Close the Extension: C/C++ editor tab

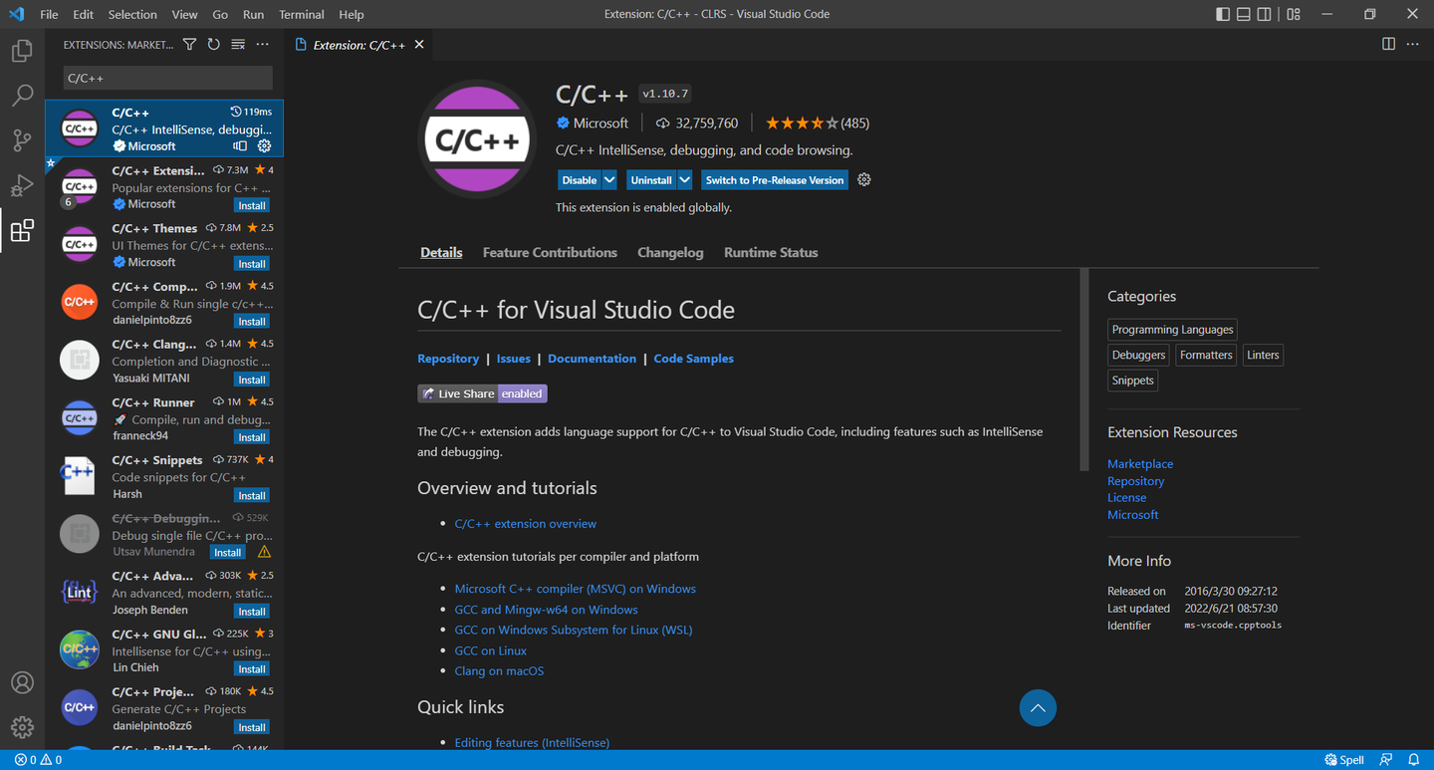[x=419, y=44]
